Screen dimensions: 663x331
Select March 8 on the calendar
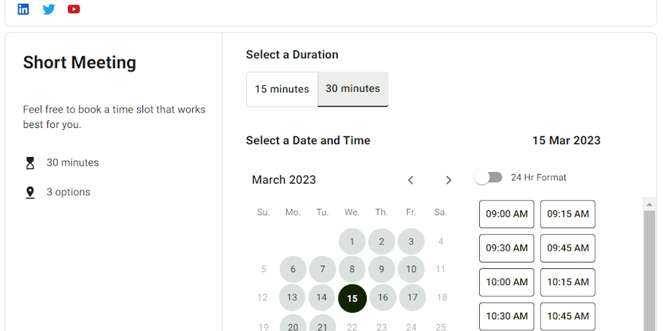pyautogui.click(x=352, y=269)
